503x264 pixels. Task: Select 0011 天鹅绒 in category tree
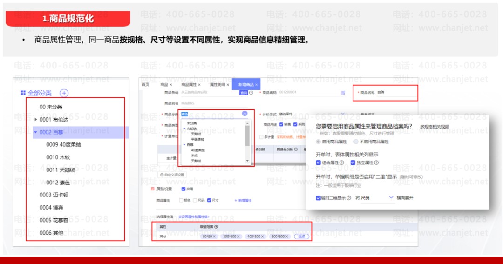click(x=60, y=169)
